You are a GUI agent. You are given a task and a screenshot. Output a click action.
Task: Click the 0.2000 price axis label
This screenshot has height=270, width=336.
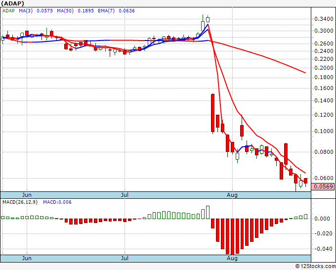[x=324, y=68]
